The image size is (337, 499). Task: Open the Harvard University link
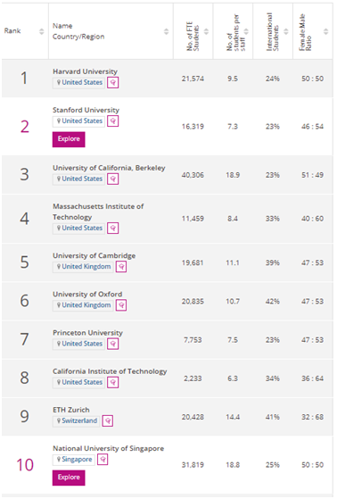(x=85, y=71)
